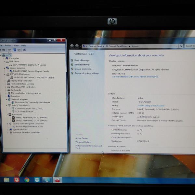Open Google Chrome from the taskbar
This screenshot has height=195, width=195.
pyautogui.click(x=27, y=180)
